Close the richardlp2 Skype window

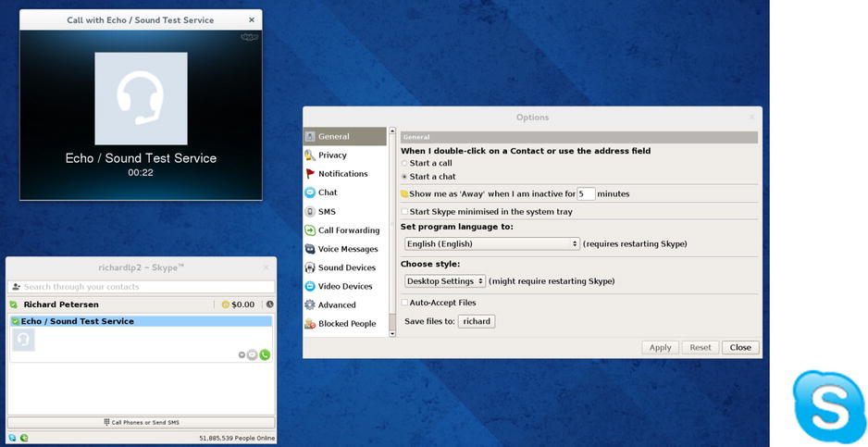click(267, 267)
